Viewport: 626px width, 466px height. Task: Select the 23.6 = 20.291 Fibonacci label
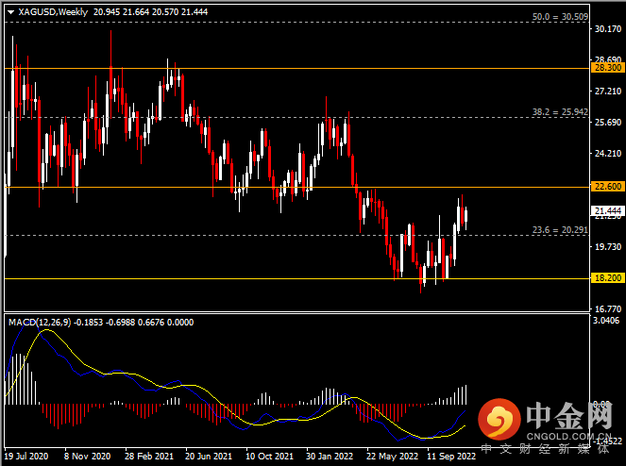(560, 228)
